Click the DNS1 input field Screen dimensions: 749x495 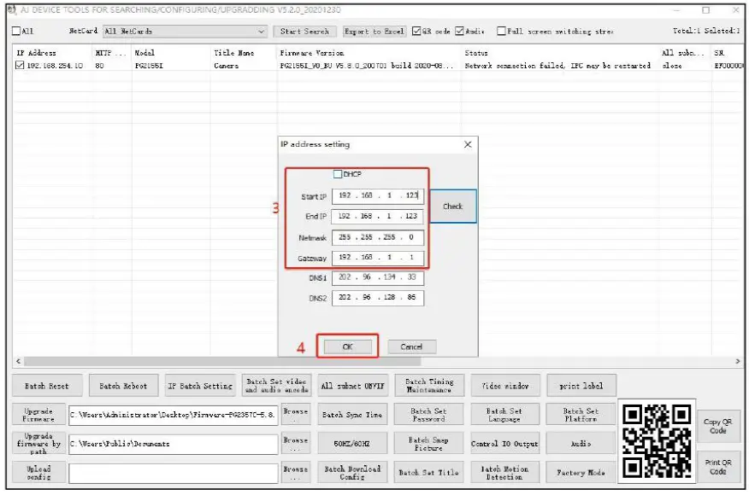(x=378, y=277)
